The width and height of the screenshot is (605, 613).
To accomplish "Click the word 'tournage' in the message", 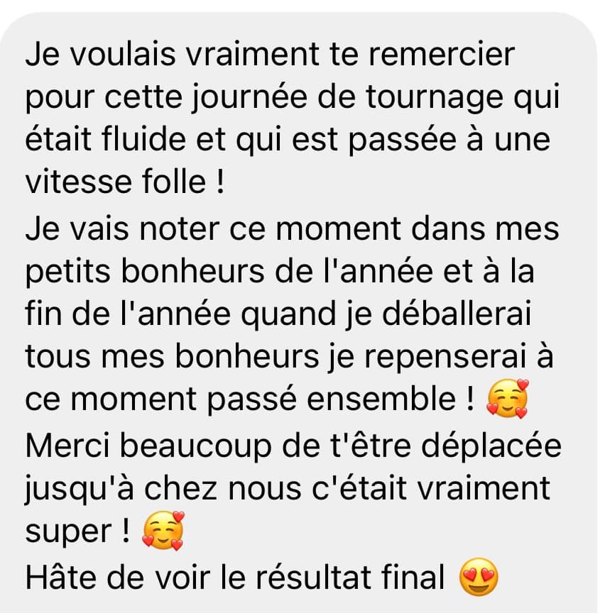I will tap(435, 98).
